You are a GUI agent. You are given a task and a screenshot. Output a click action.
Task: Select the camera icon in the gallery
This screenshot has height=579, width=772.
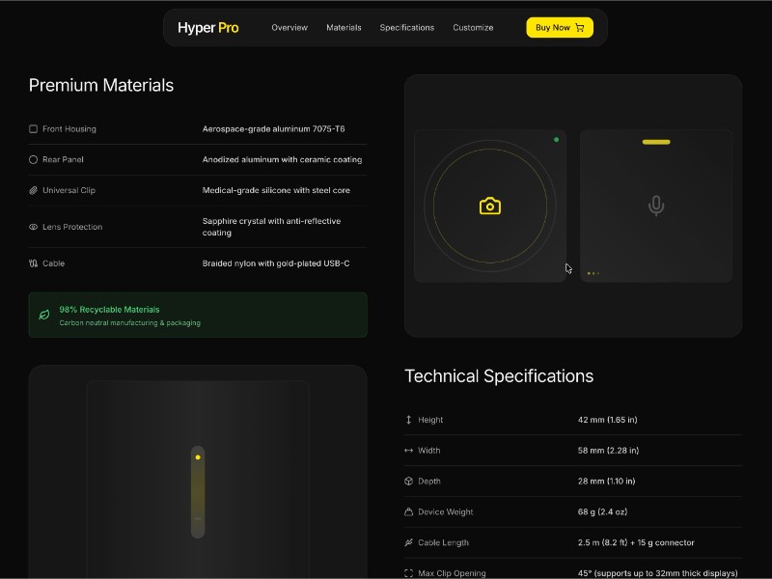[490, 205]
